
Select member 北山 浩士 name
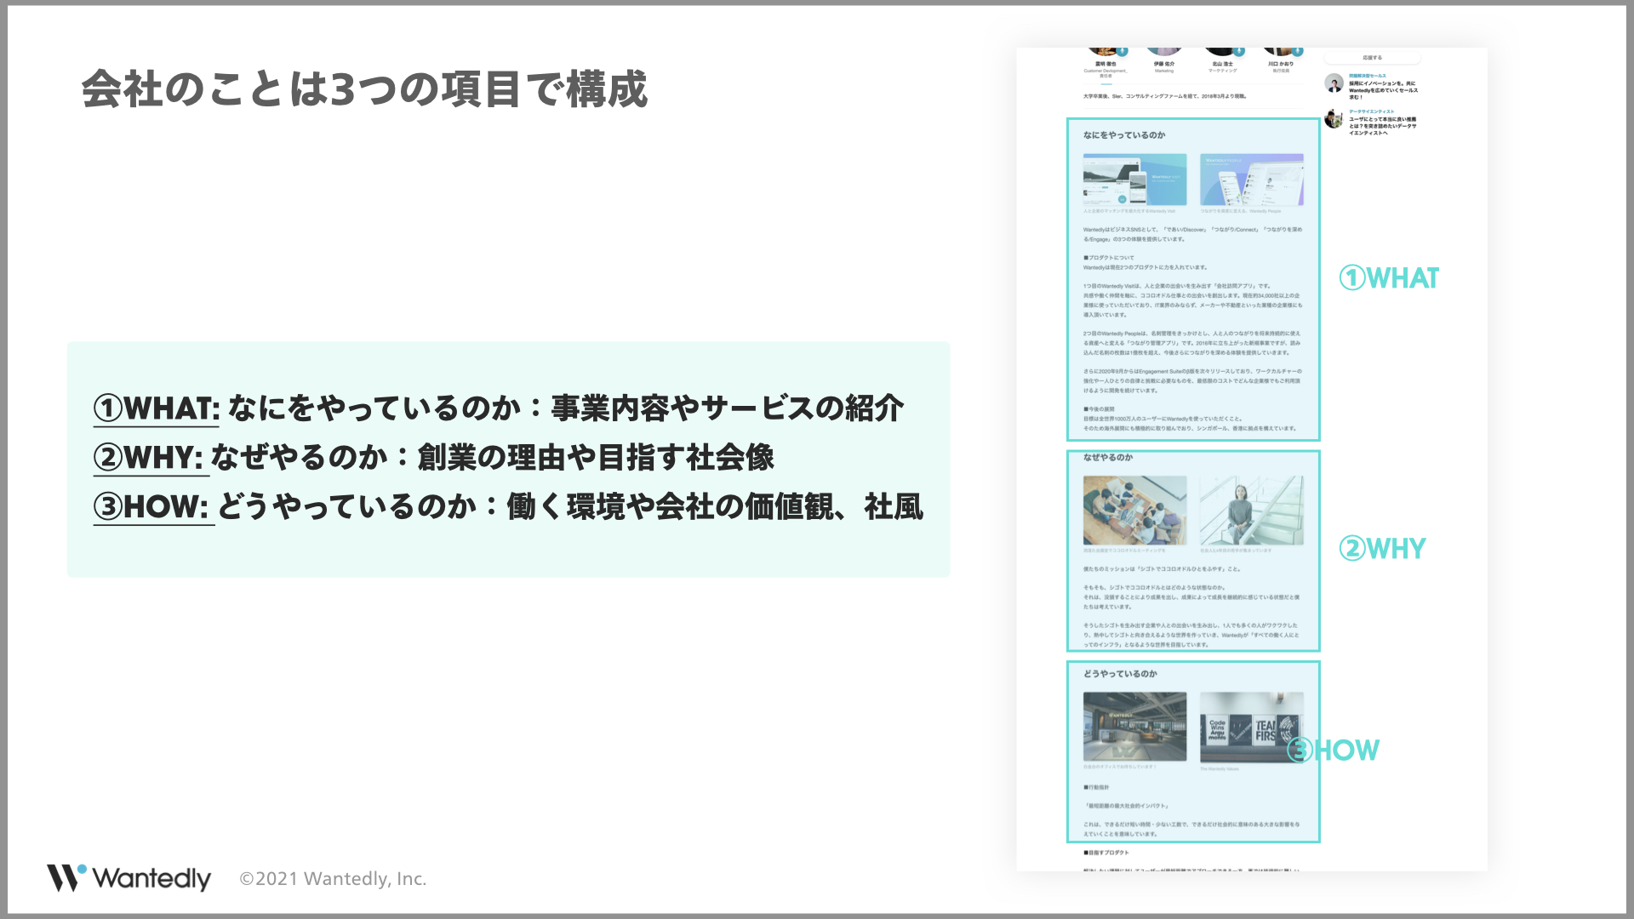click(1222, 64)
